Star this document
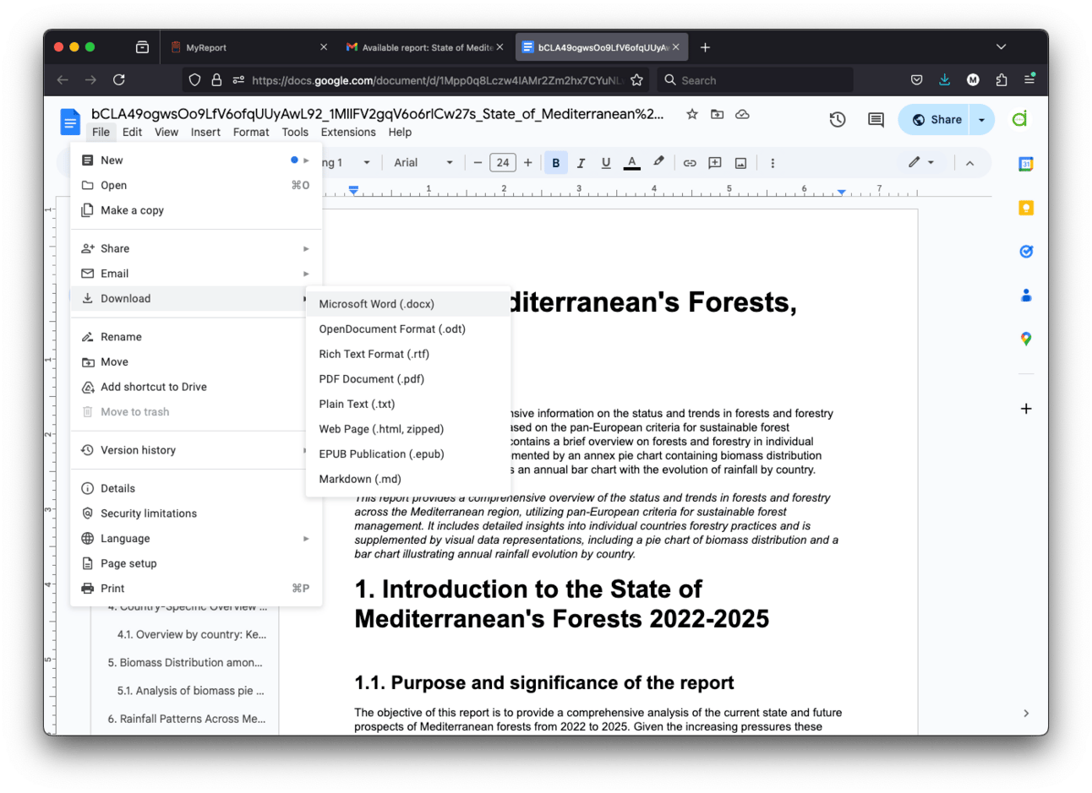Viewport: 1092px width, 793px height. (691, 114)
